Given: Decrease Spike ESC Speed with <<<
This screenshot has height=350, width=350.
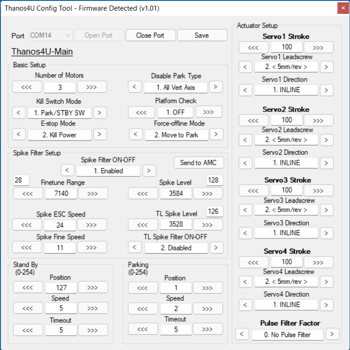Looking at the screenshot, I should click(x=27, y=225).
